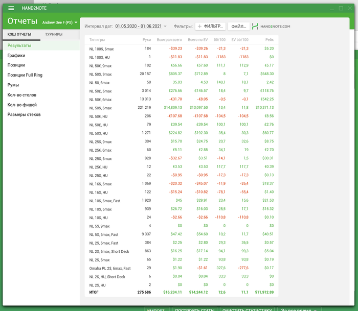Click the 20 157 hands cell
This screenshot has height=311, width=358.
pyautogui.click(x=145, y=74)
